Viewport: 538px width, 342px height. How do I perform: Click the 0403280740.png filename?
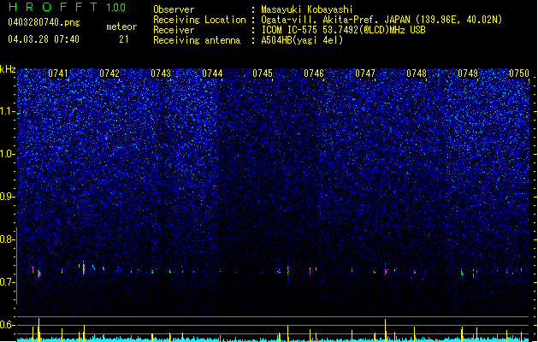coord(44,22)
